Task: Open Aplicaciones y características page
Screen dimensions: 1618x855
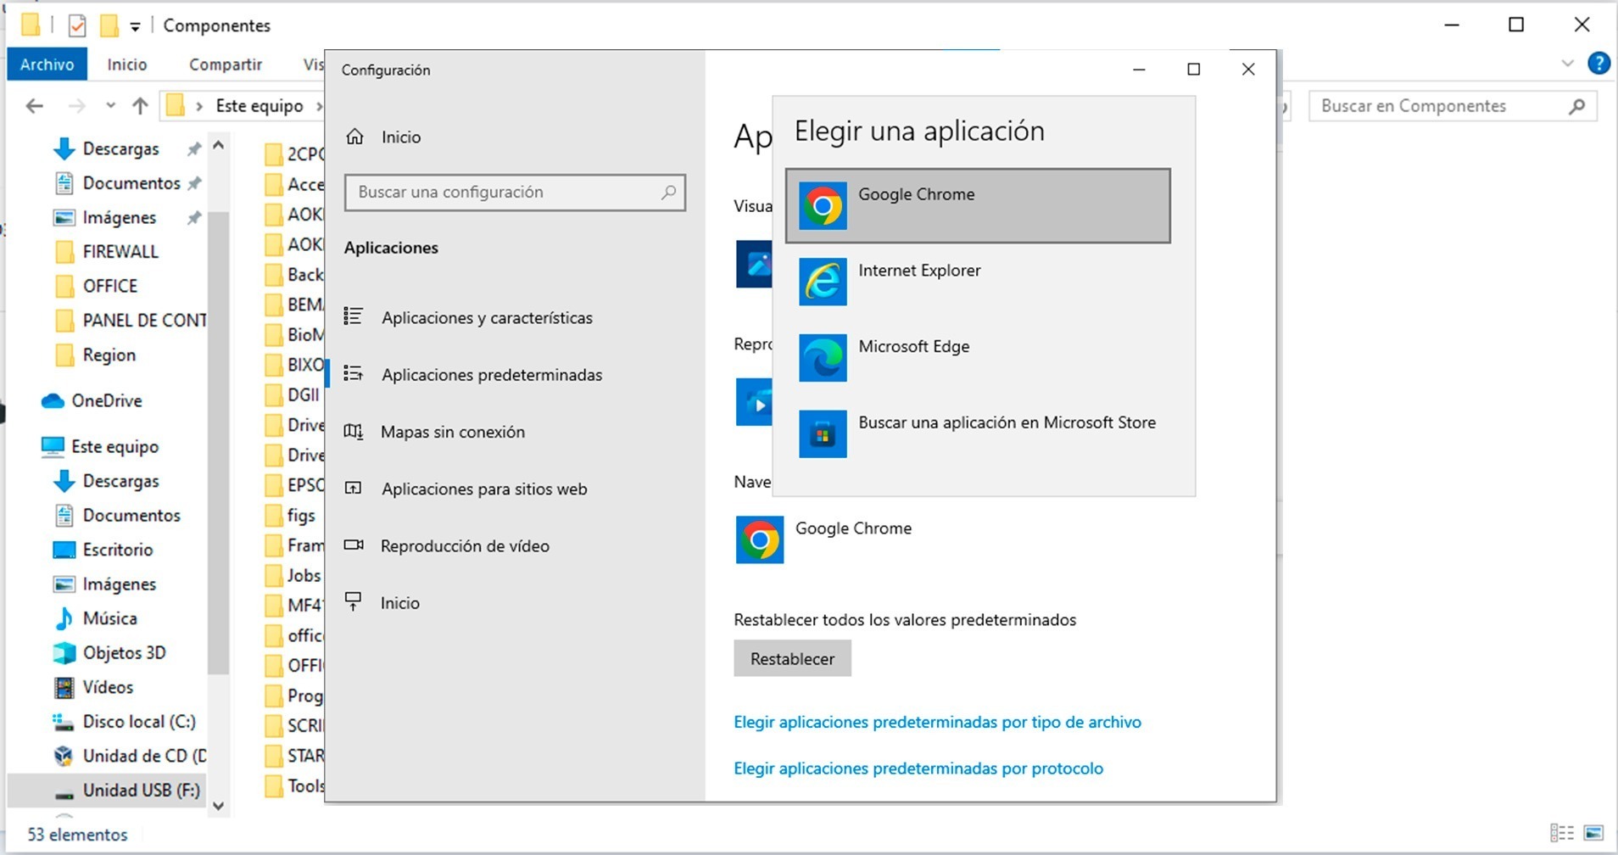Action: click(486, 318)
